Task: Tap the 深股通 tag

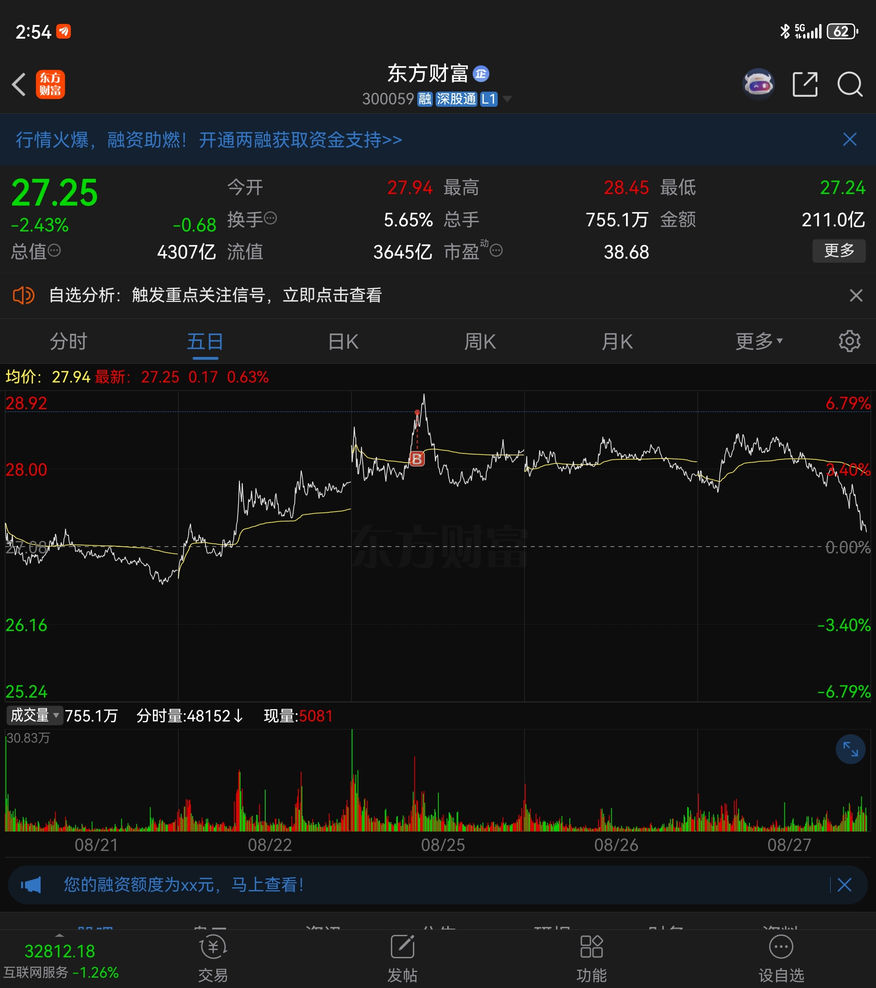Action: tap(456, 99)
